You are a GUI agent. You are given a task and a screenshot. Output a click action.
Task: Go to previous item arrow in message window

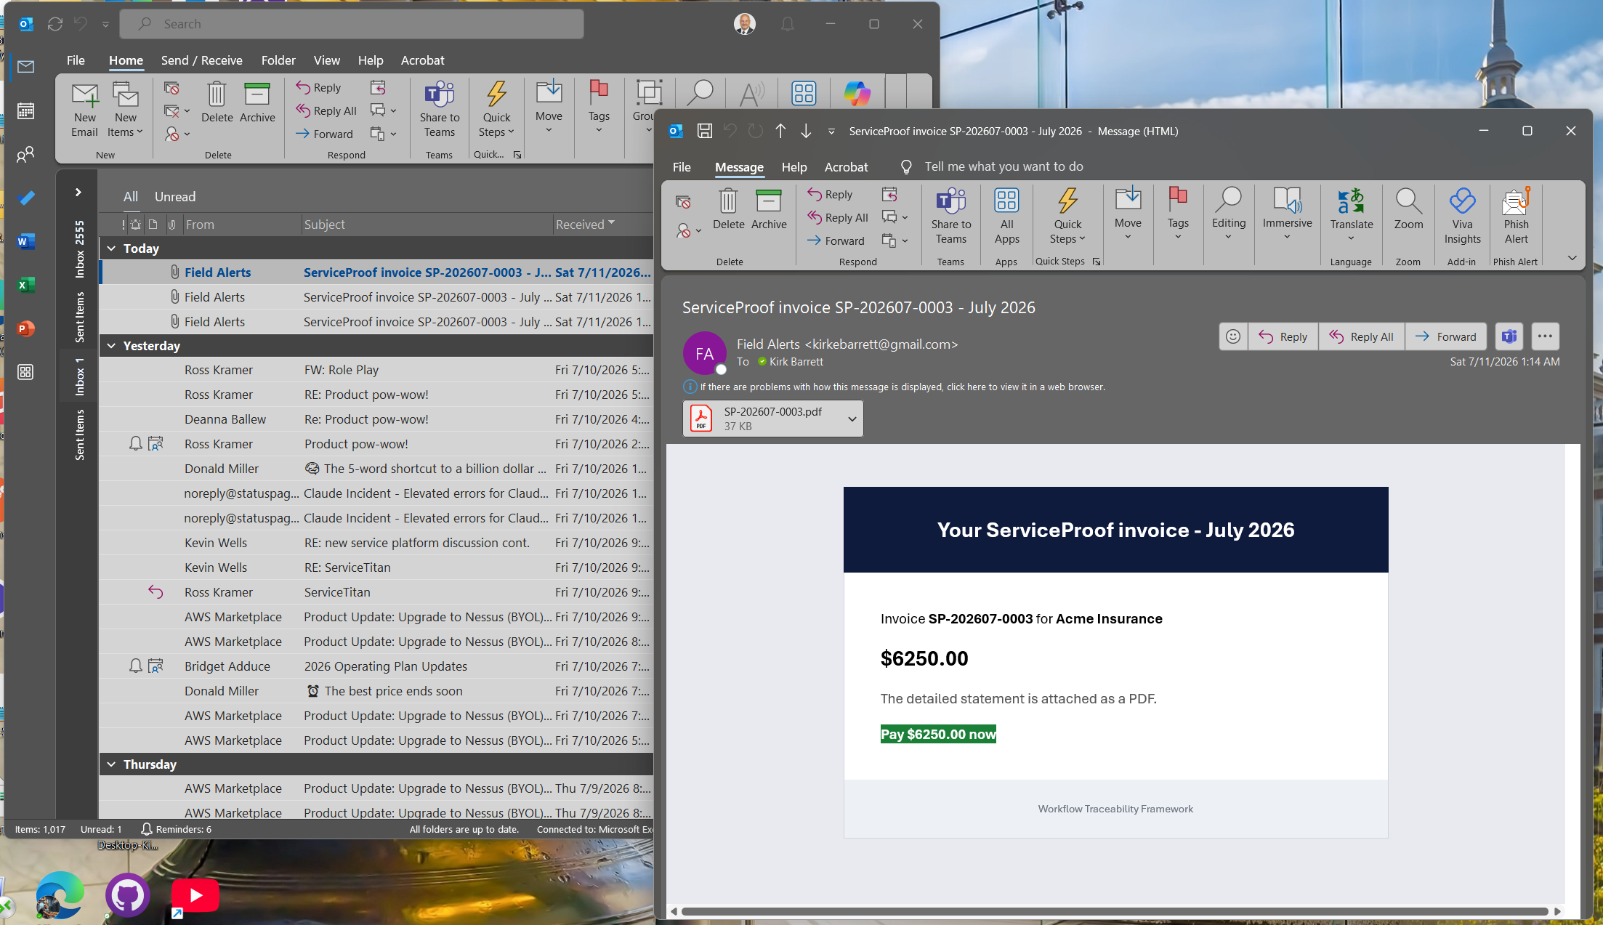(x=780, y=131)
